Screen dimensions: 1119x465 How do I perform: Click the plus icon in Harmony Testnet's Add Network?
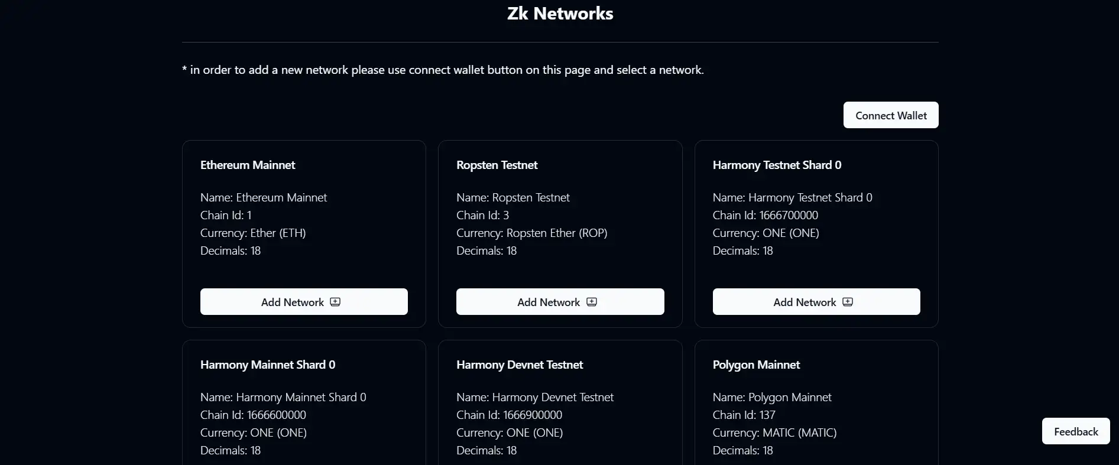848,302
